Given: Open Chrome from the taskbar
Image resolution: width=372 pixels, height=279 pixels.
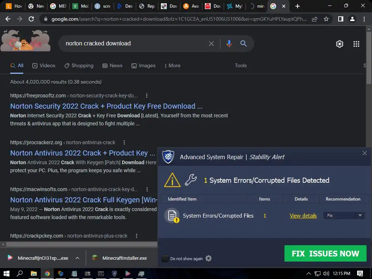Looking at the screenshot, I should (47, 274).
